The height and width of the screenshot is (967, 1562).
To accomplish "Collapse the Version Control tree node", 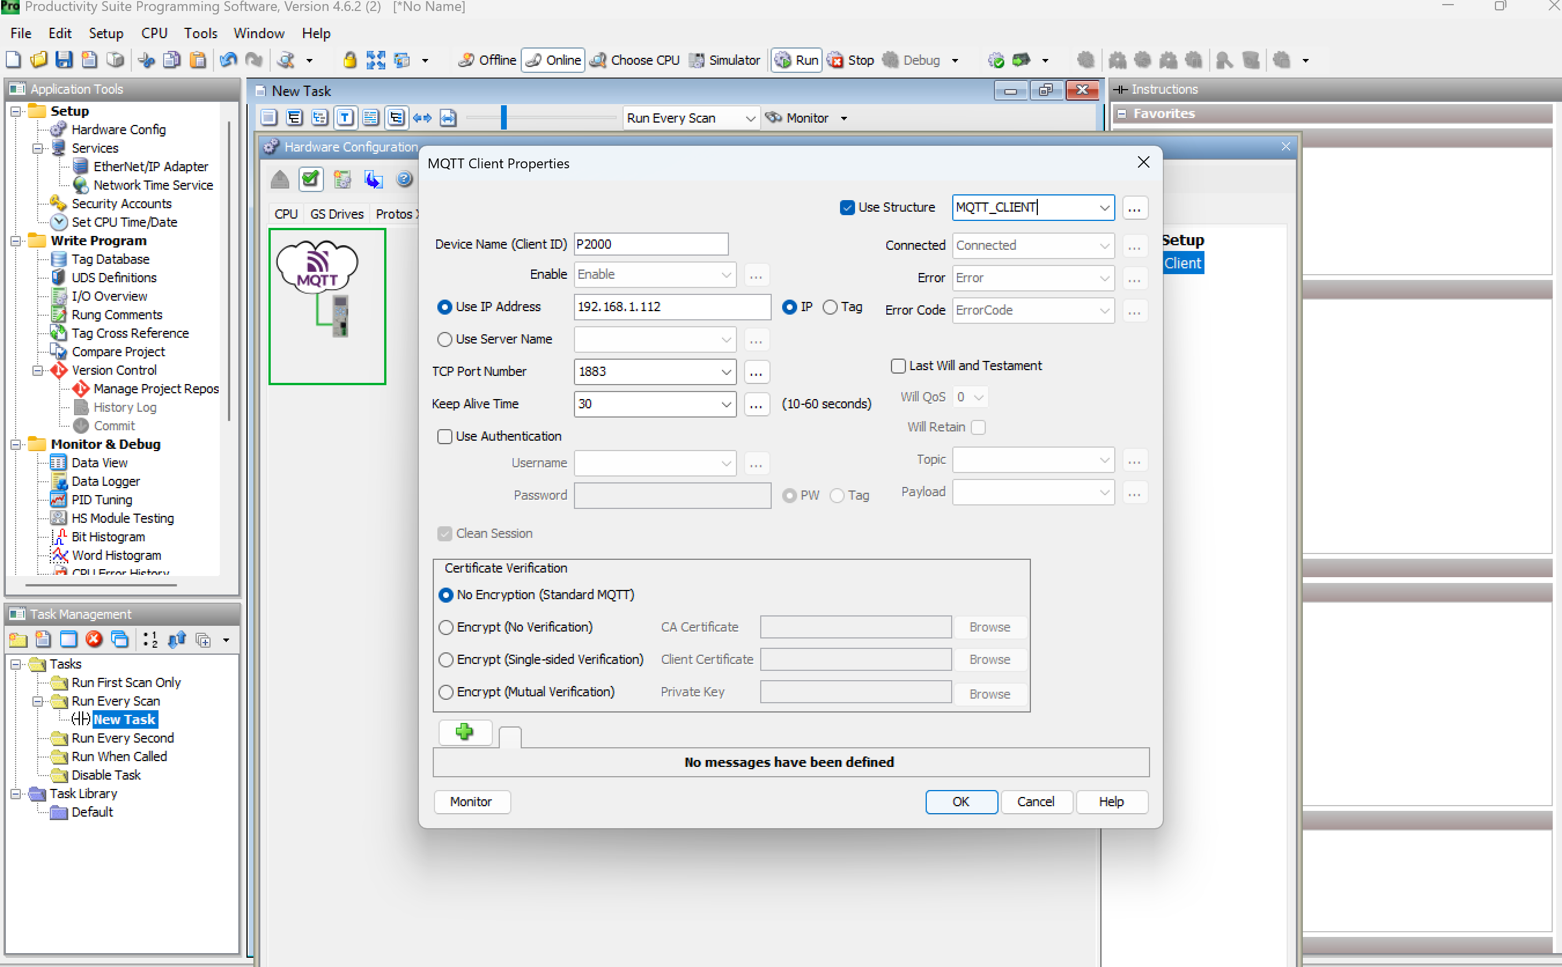I will (38, 370).
